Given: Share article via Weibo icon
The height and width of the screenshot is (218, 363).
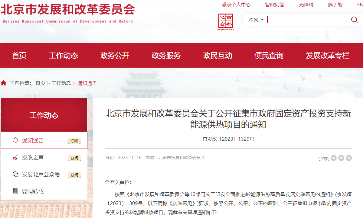Looking at the screenshot, I should [341, 158].
